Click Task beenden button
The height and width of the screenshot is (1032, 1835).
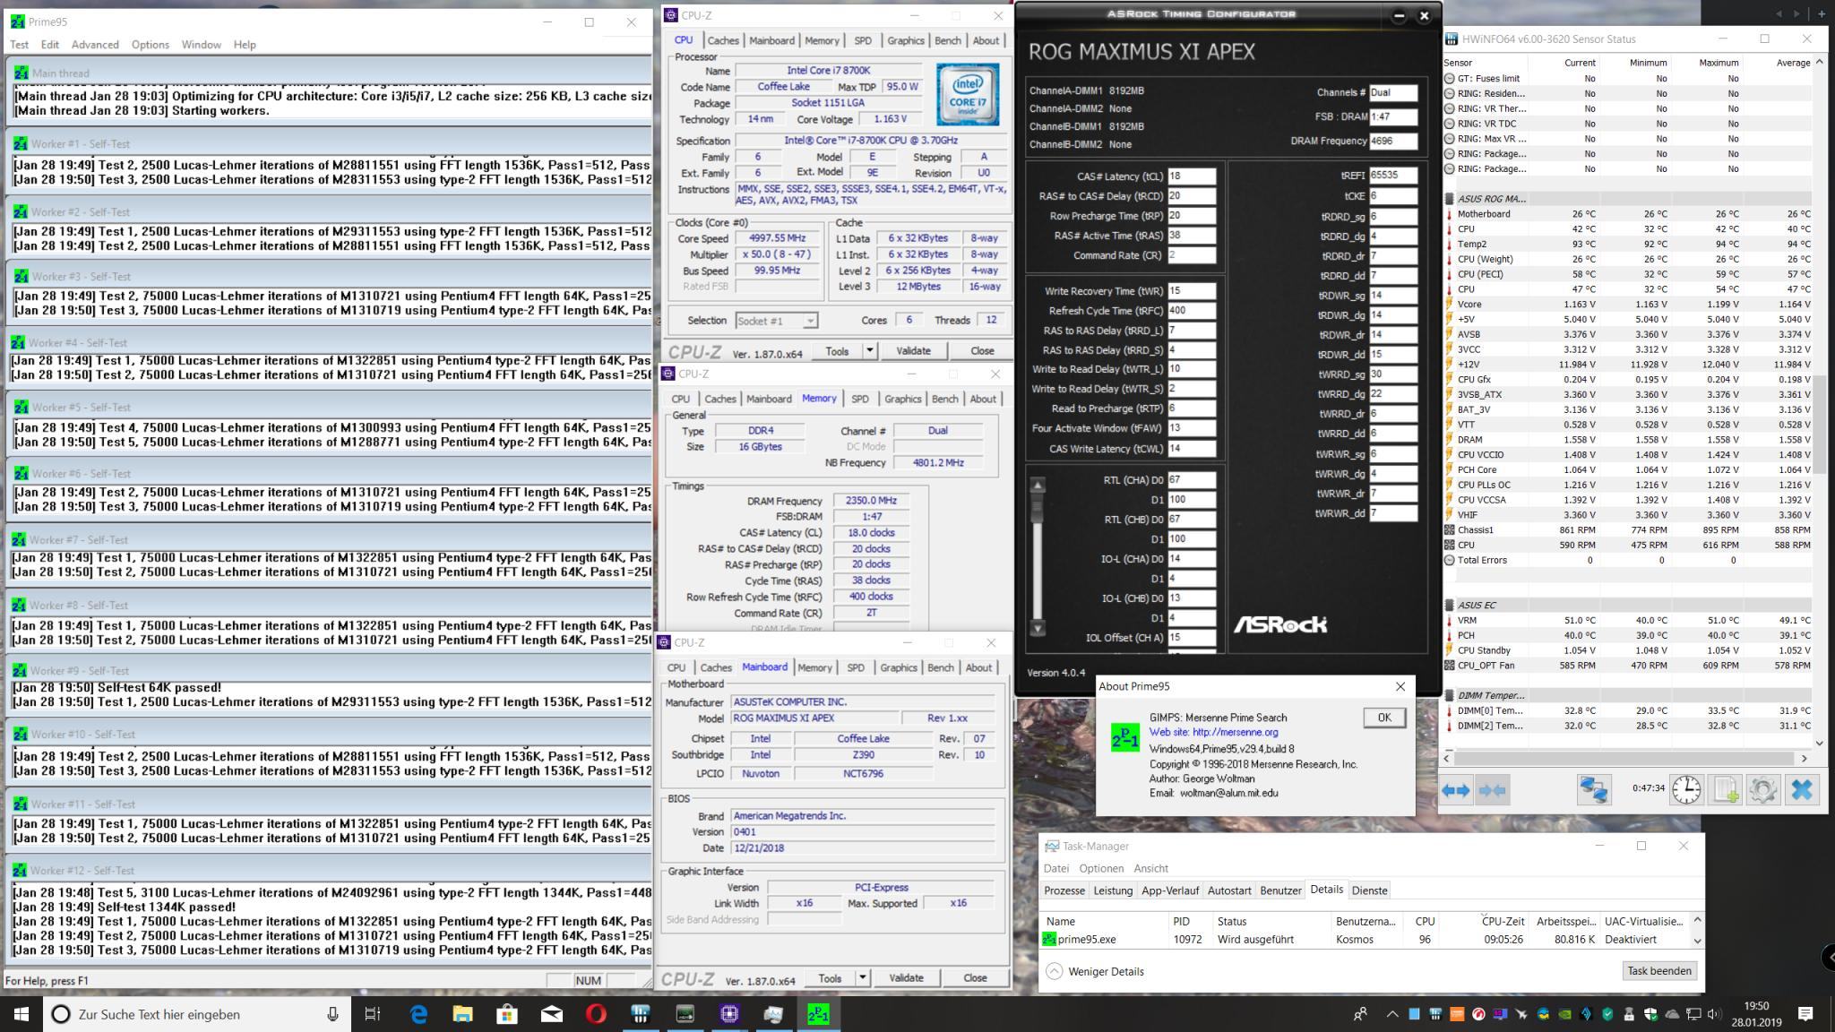click(1659, 971)
